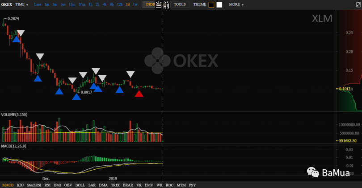
Task: Click the volume value 551652.50
Action: click(x=347, y=141)
